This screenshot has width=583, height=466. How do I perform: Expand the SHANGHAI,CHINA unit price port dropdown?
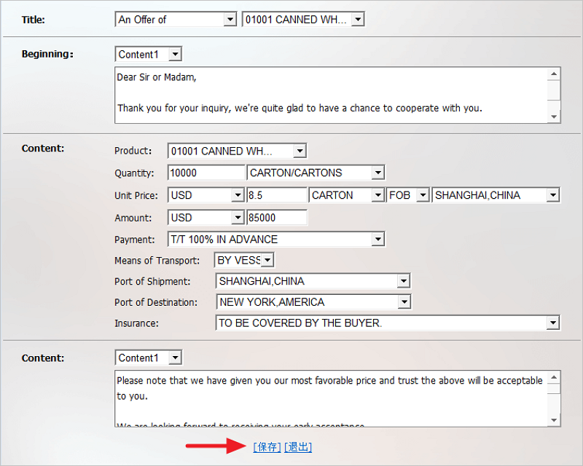click(496, 195)
